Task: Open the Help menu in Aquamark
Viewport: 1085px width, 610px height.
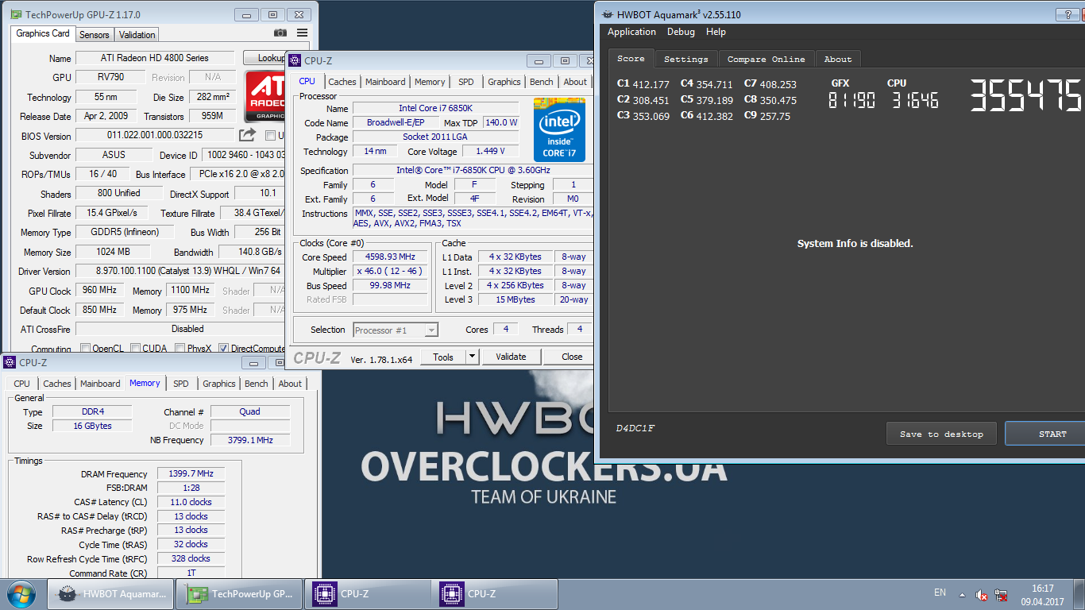Action: (716, 32)
